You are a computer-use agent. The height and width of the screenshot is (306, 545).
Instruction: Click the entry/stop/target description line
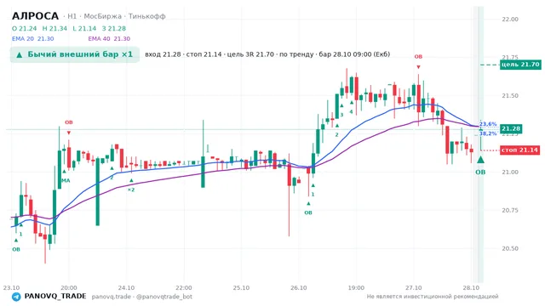pyautogui.click(x=267, y=54)
